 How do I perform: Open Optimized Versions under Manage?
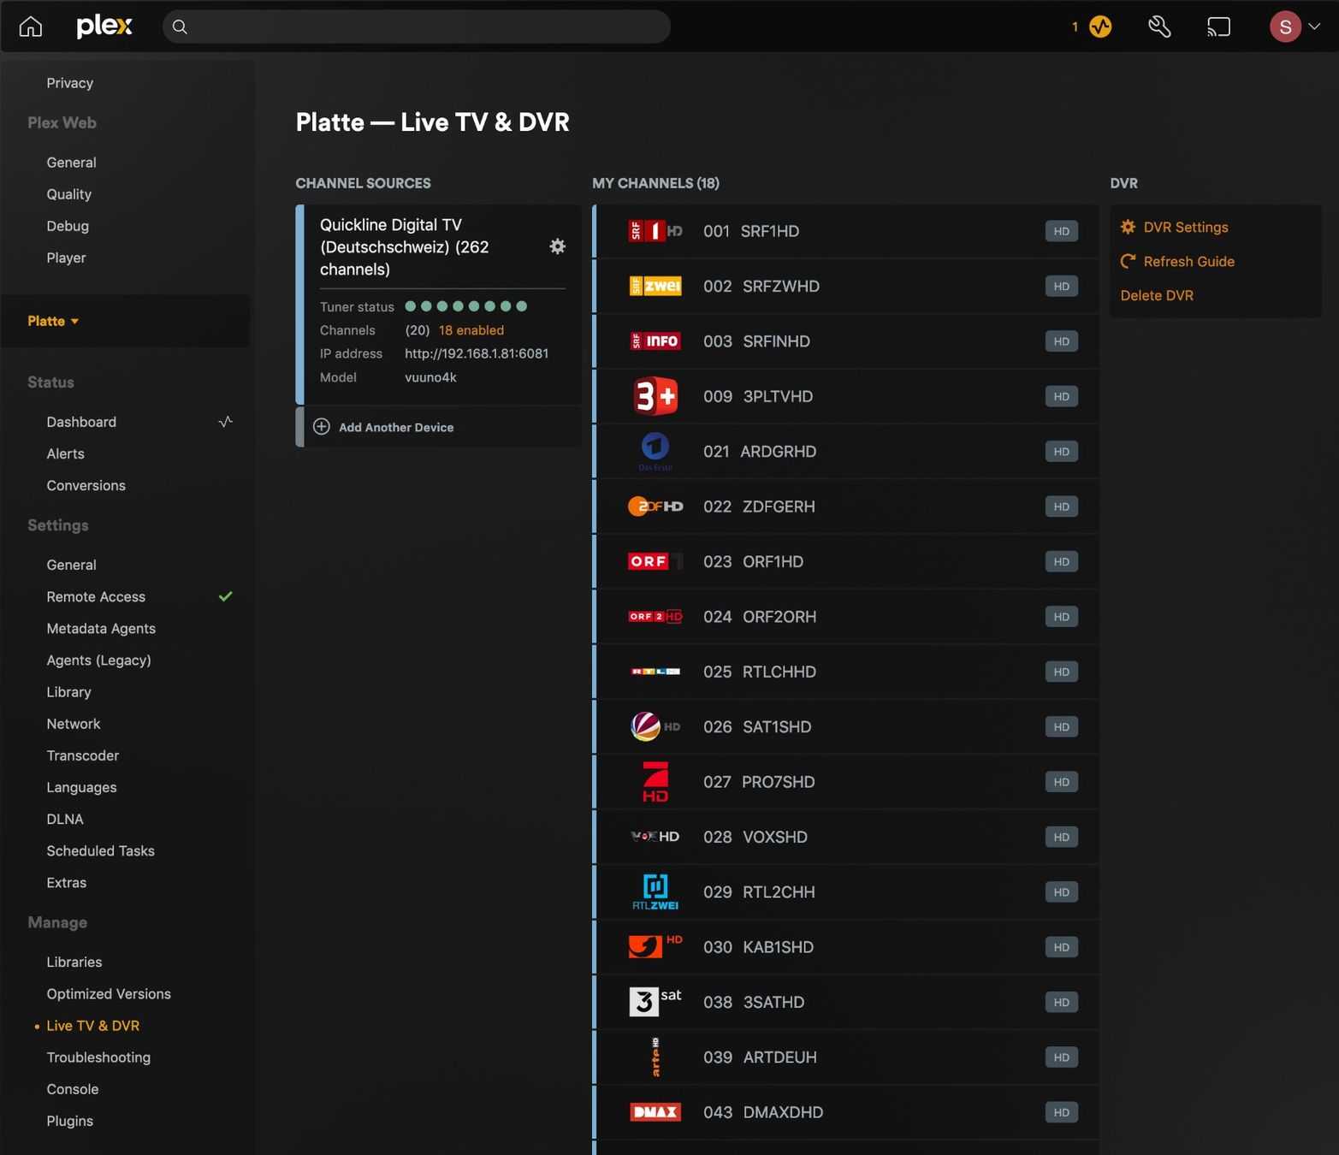click(109, 993)
